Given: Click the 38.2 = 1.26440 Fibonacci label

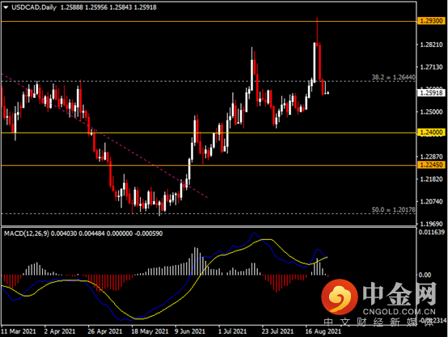Looking at the screenshot, I should [394, 77].
